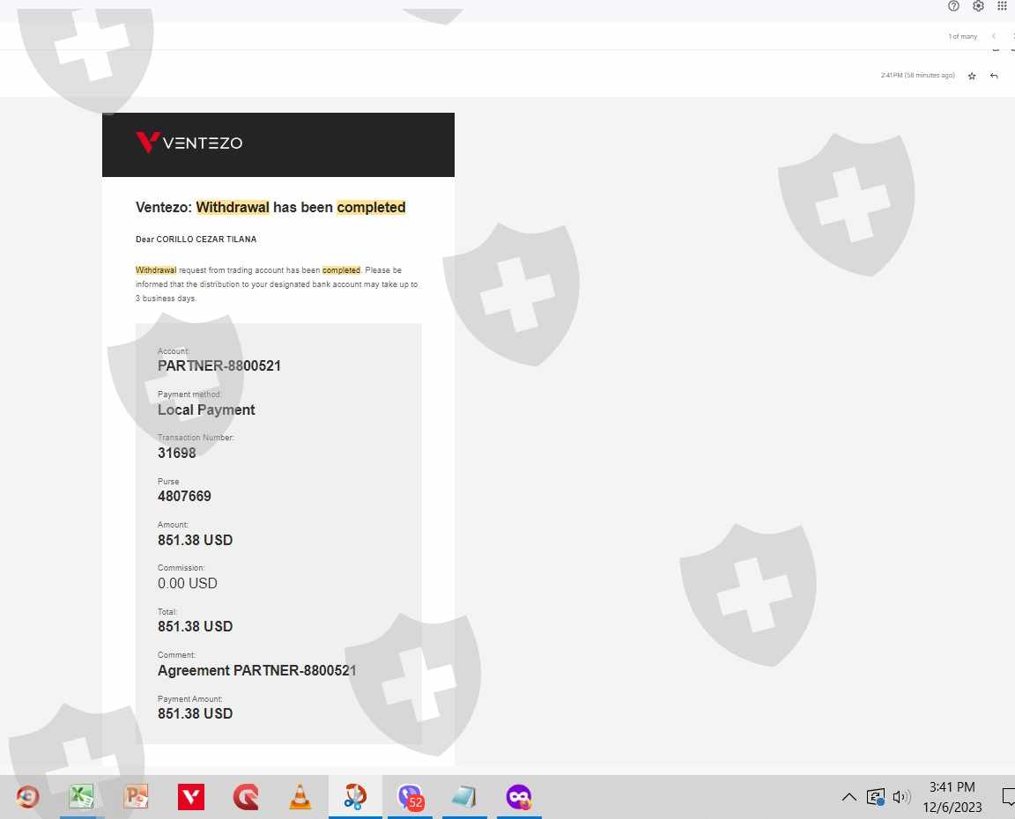
Task: Open PowerPoint from the taskbar
Action: (x=136, y=796)
